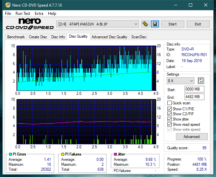
Task: Click PI Errors total value 25302
Action: 46,169
